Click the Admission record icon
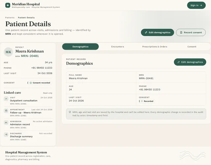Viewport: 211px width, 165px height. [6, 123]
